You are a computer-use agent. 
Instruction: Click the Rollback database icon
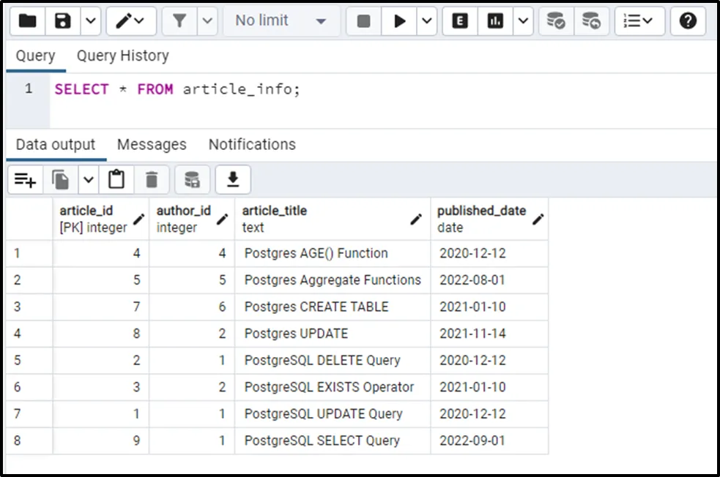pyautogui.click(x=591, y=21)
